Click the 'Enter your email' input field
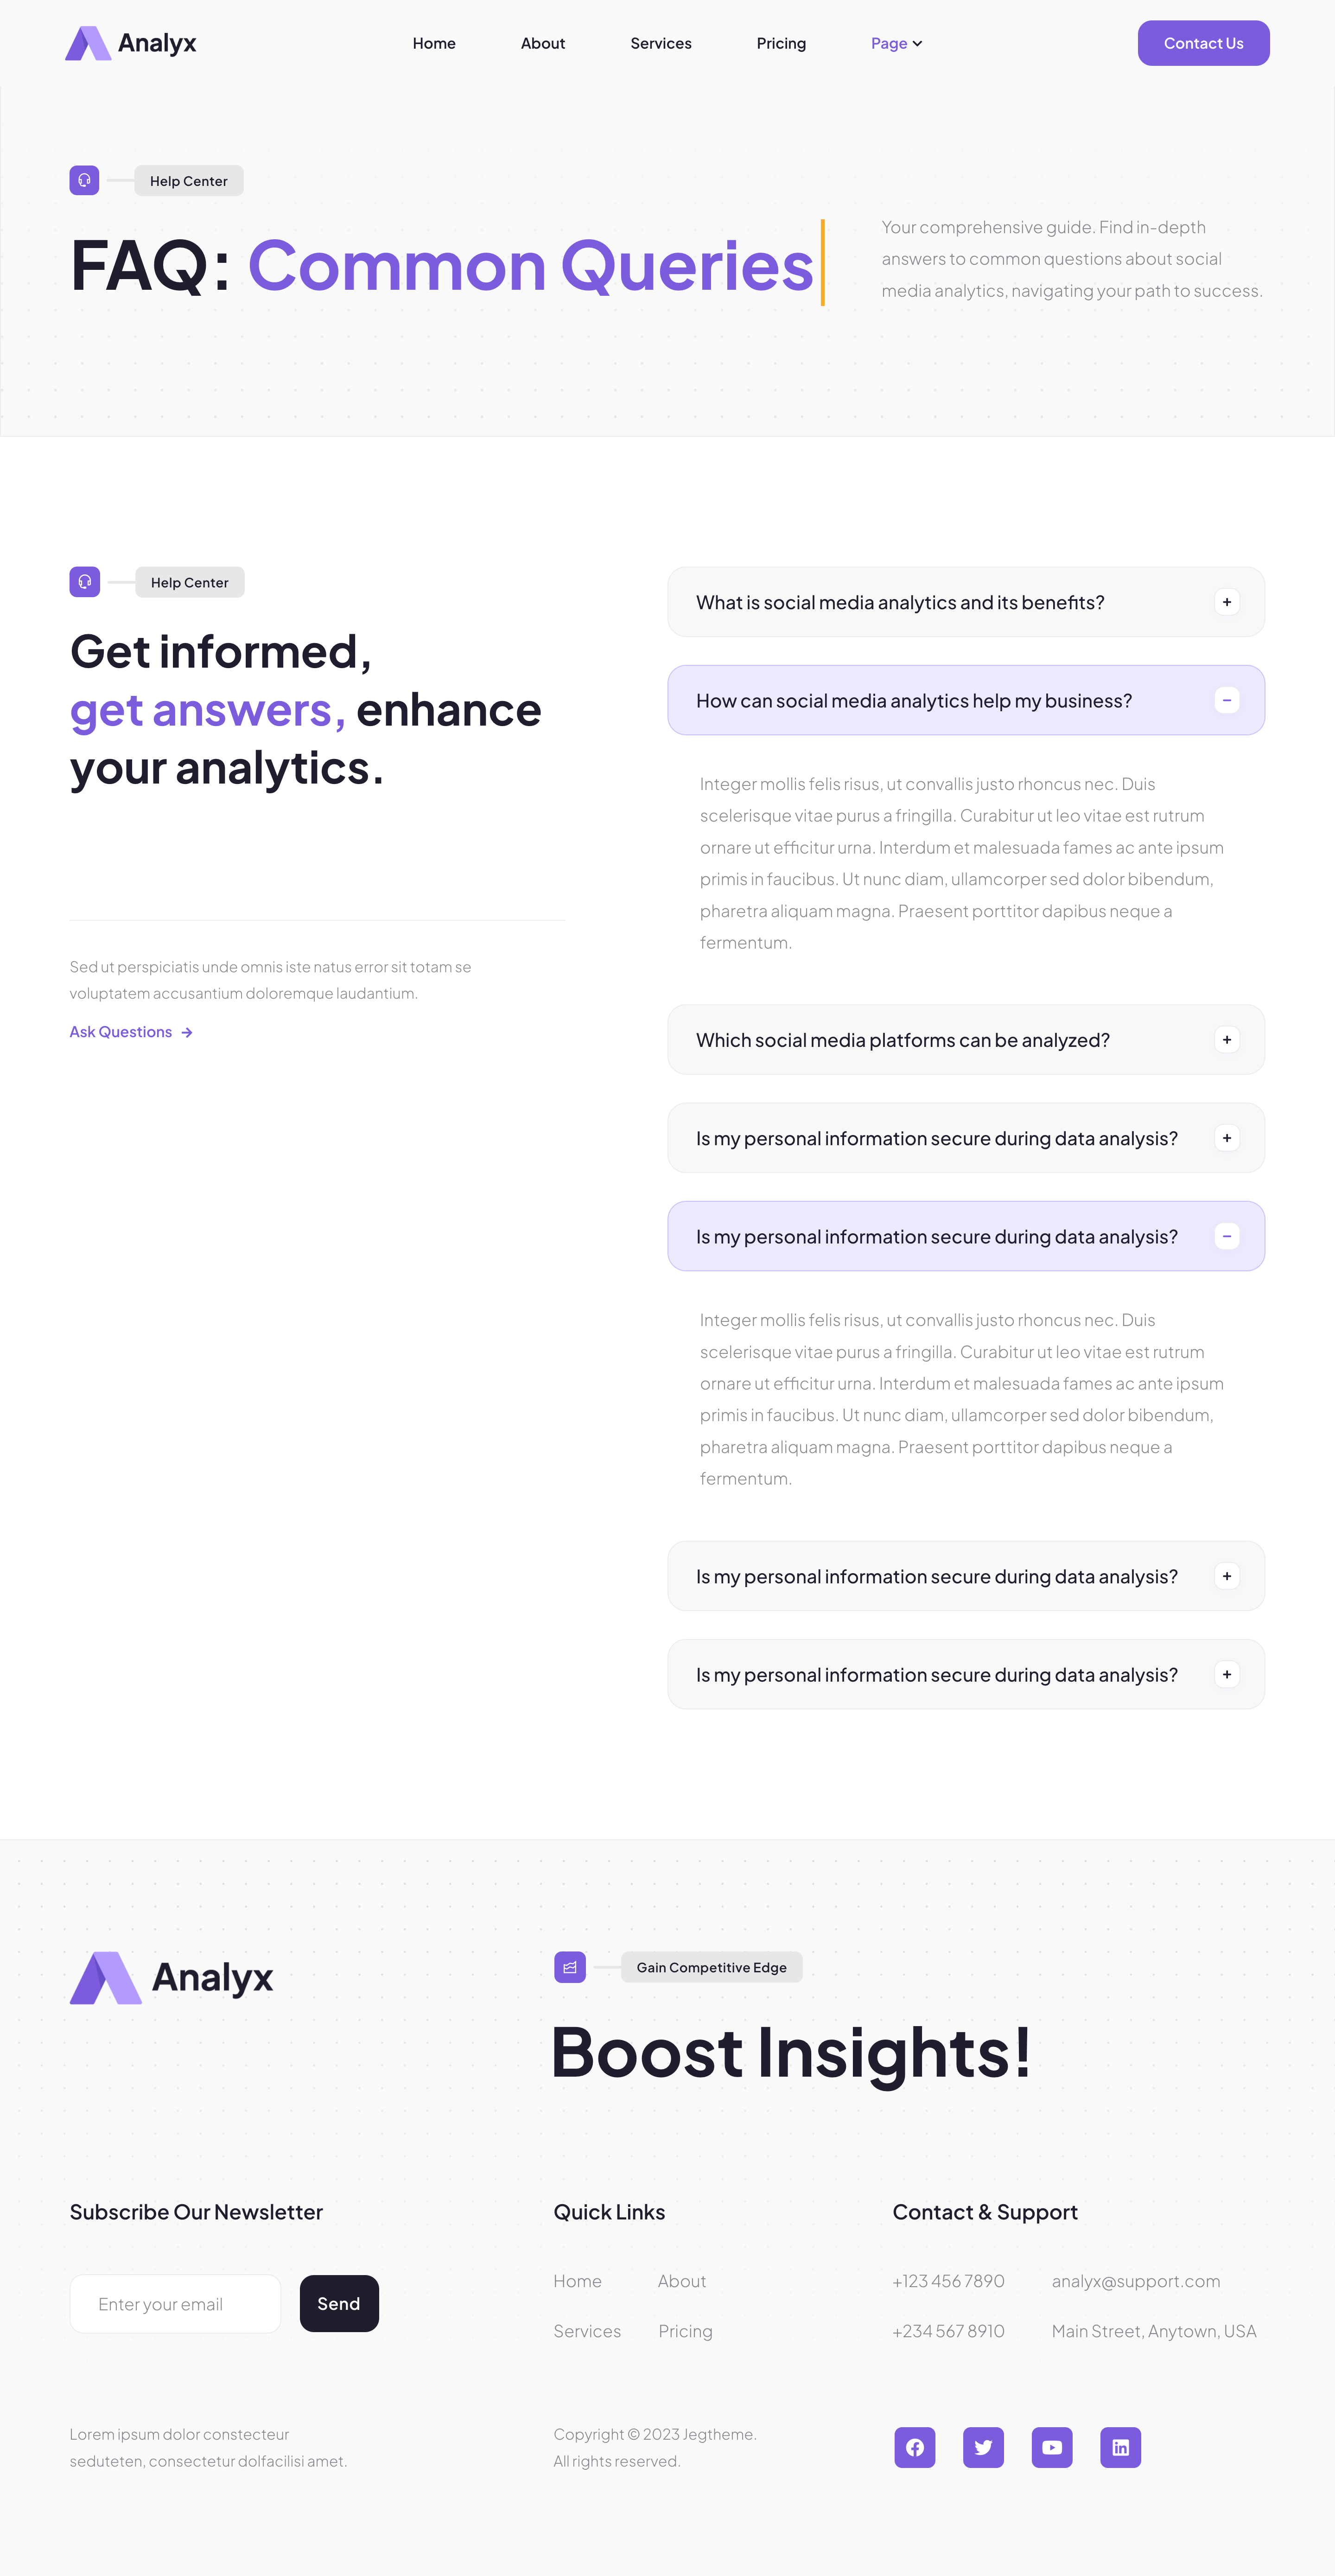The image size is (1335, 2576). (175, 2303)
